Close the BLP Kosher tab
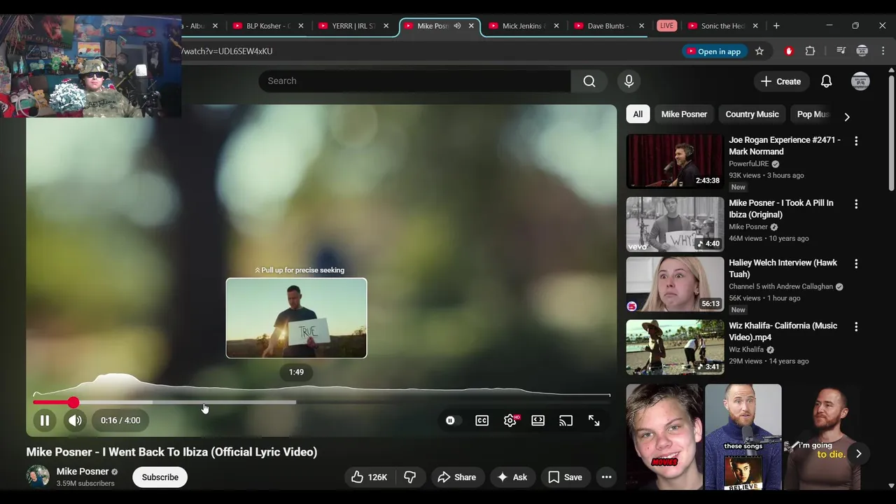The image size is (896, 504). pos(301,26)
